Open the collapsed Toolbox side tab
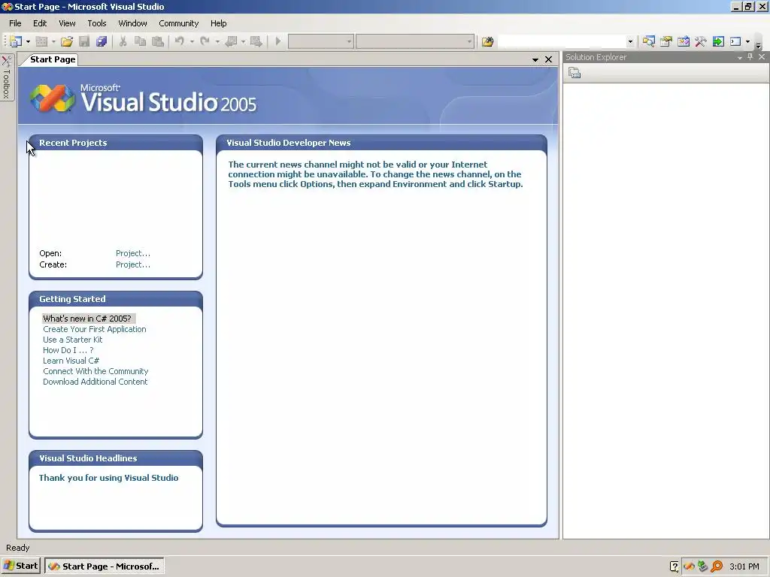The width and height of the screenshot is (770, 577). (7, 77)
